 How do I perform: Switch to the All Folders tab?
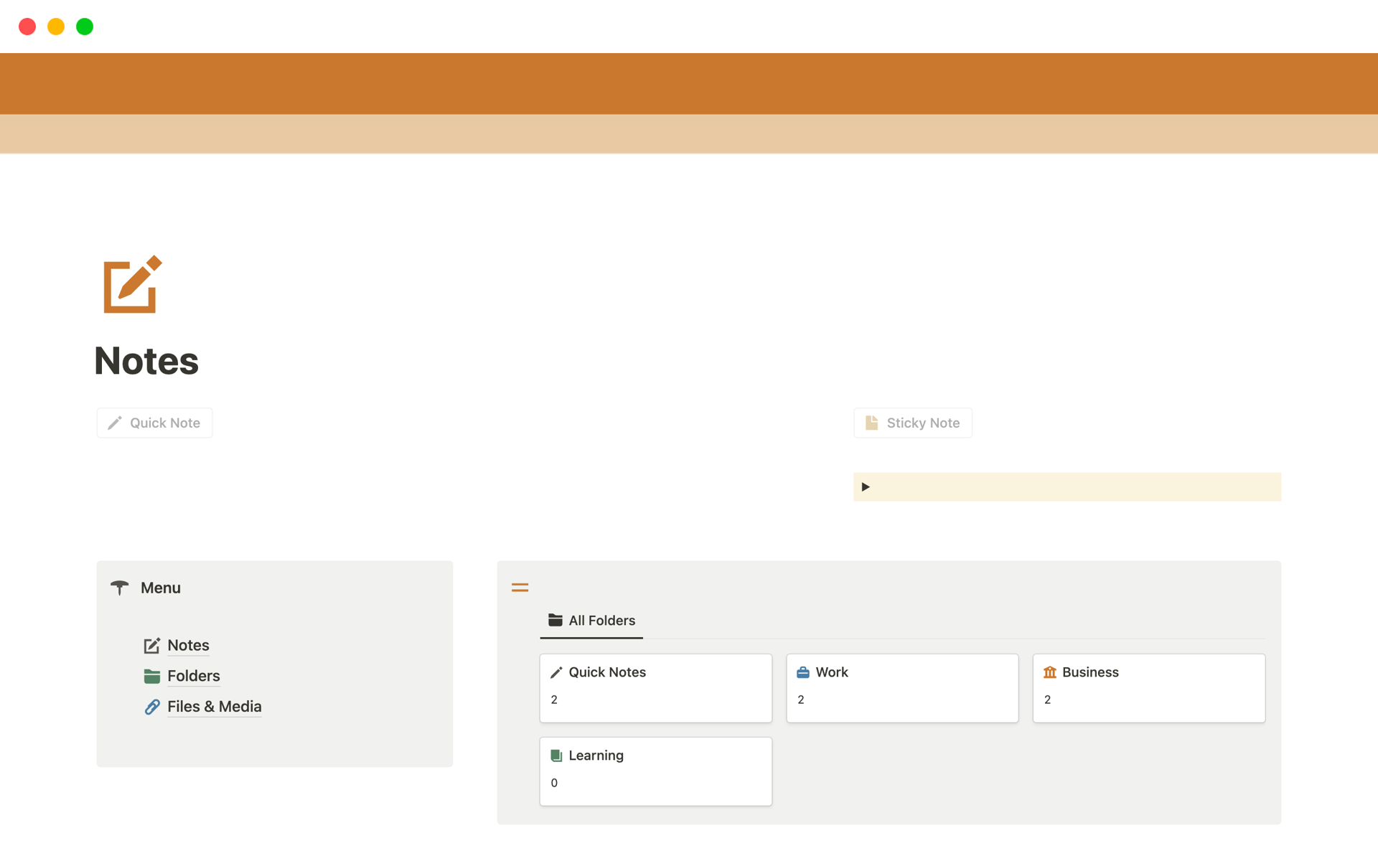click(591, 621)
